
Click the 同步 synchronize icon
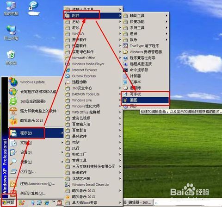[125, 106]
